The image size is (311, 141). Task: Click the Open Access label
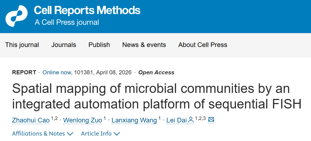click(156, 72)
